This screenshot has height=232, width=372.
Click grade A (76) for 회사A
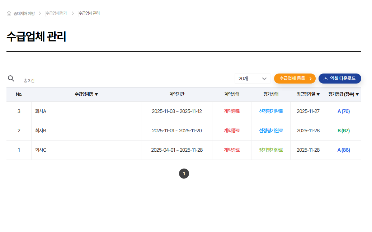point(343,112)
